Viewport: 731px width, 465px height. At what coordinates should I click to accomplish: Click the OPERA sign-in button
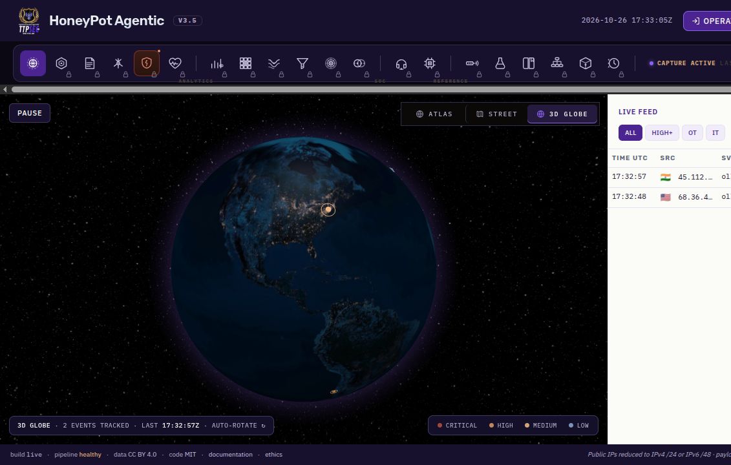click(707, 21)
